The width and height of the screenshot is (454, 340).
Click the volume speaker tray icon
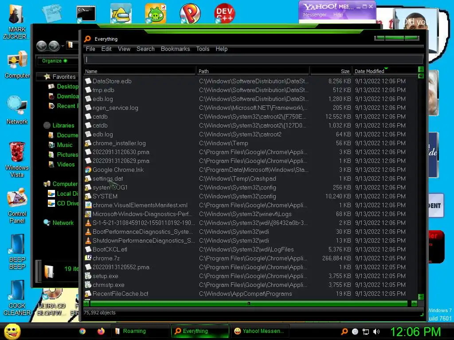(376, 332)
